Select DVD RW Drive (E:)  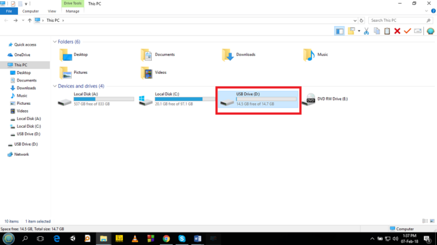pyautogui.click(x=325, y=99)
